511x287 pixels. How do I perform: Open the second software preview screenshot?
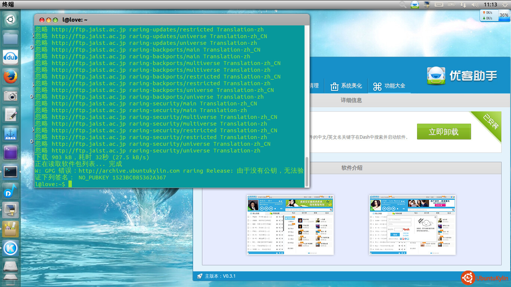(412, 225)
